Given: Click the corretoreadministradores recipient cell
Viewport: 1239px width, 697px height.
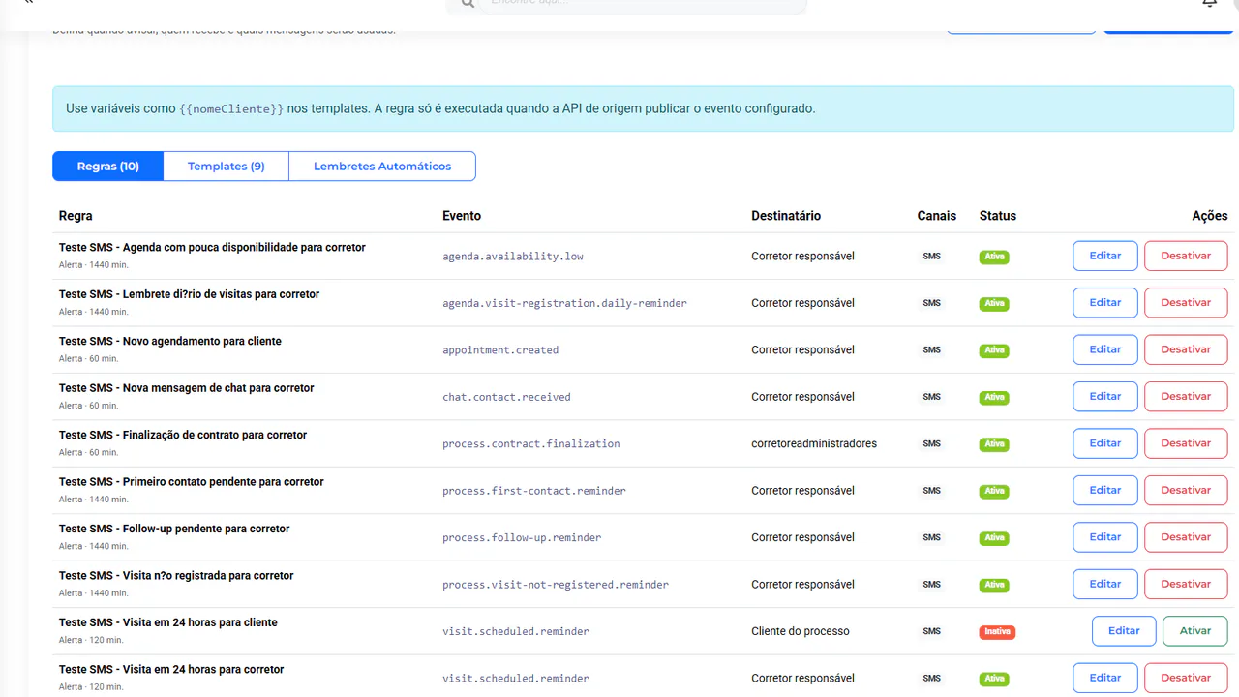Looking at the screenshot, I should click(814, 444).
